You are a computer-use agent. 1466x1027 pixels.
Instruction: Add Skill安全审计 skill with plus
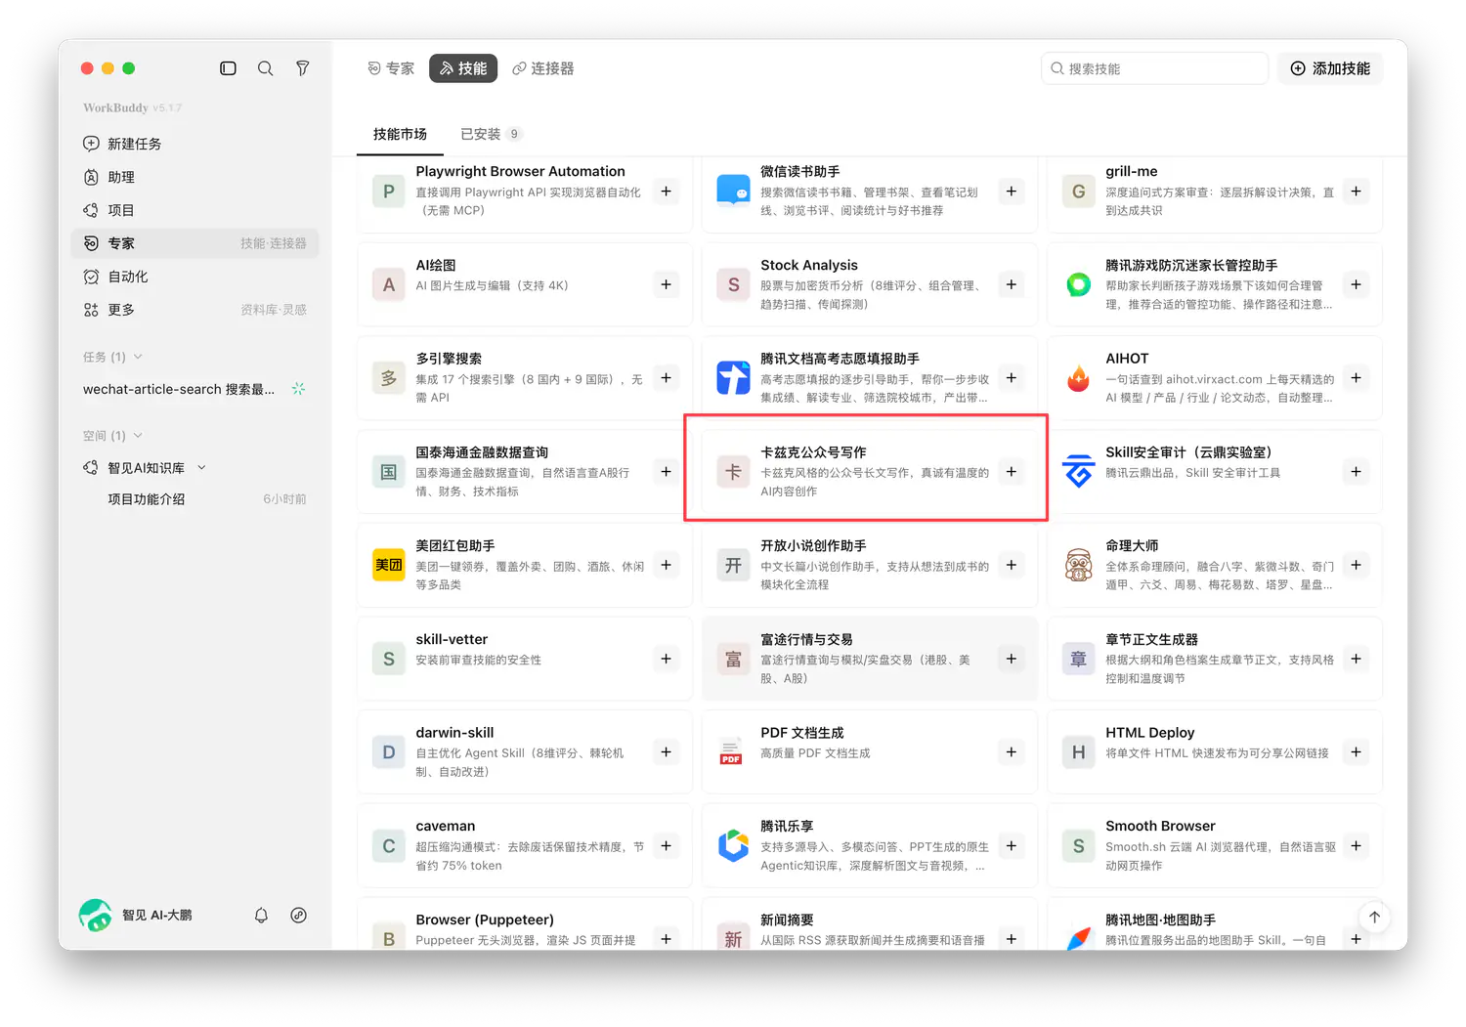pyautogui.click(x=1356, y=472)
